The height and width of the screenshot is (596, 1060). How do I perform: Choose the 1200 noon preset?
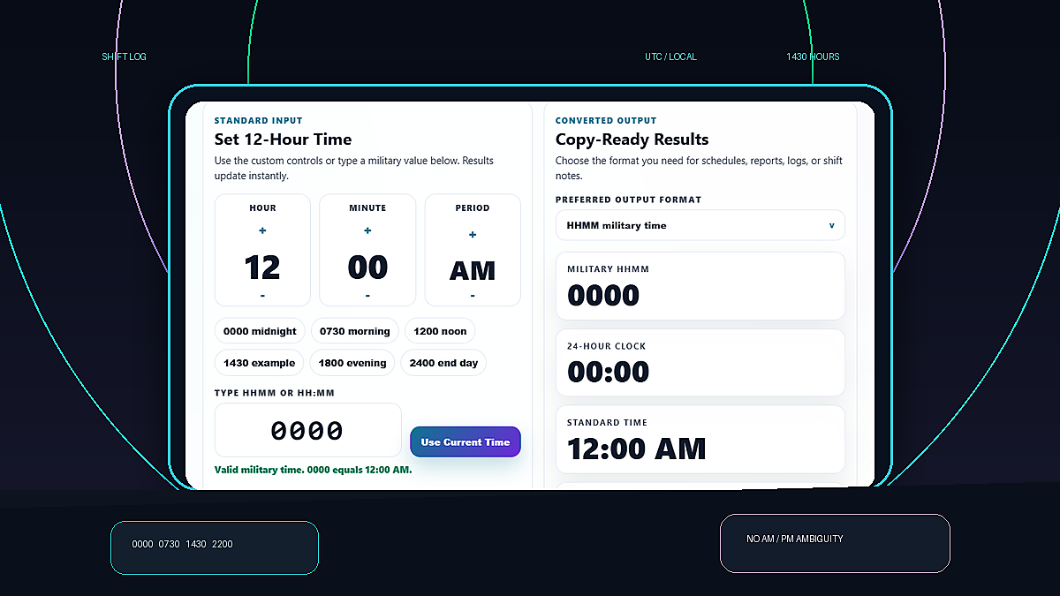(440, 331)
